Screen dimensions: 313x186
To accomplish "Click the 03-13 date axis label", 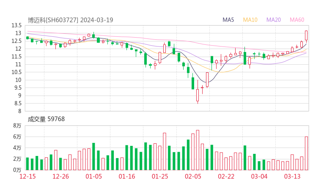I will [x=292, y=176].
